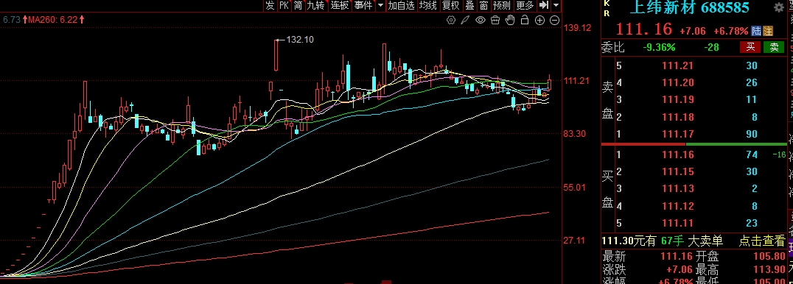
Task: Click buy level 4 price 111.12
Action: click(678, 206)
